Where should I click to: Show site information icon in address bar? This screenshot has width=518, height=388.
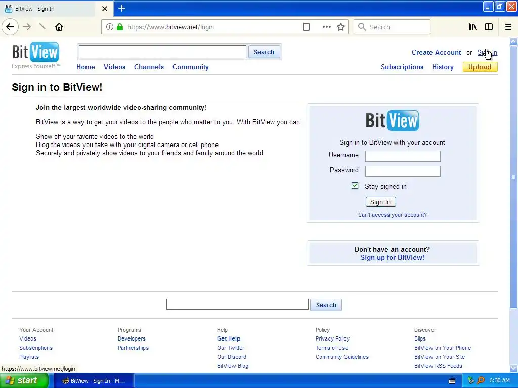(x=110, y=27)
